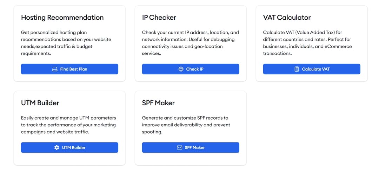Select the VAT Calculator card heading
The image size is (379, 173).
click(287, 18)
